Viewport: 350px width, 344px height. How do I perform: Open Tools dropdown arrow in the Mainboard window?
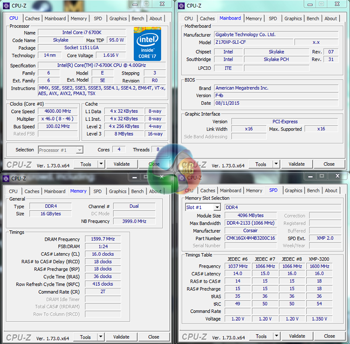click(x=276, y=164)
